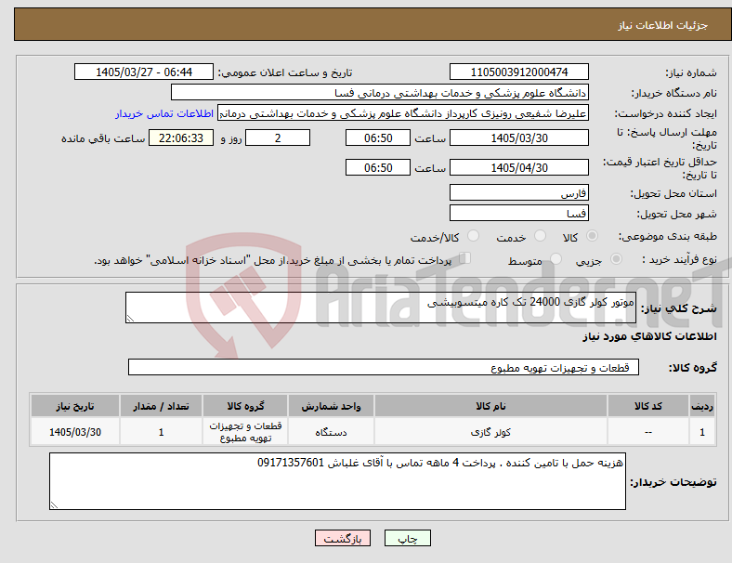Click the استان محل تحویل label
The image size is (732, 563).
(x=673, y=193)
